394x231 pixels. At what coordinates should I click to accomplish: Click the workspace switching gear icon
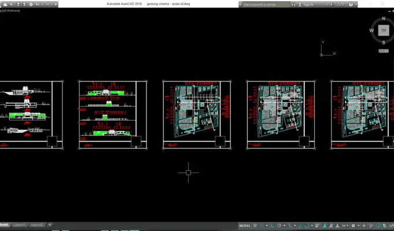click(x=353, y=226)
